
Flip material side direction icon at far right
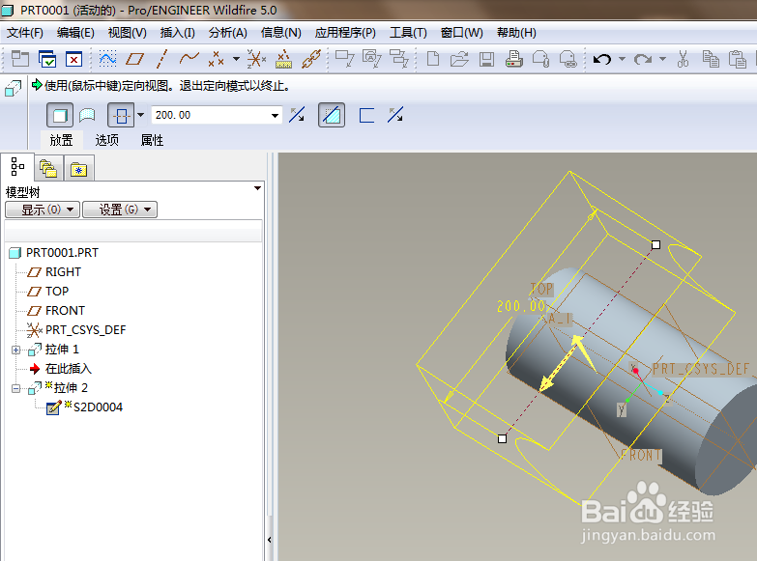(395, 115)
